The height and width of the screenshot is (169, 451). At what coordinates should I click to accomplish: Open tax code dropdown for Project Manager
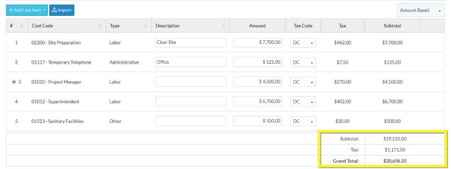coord(303,82)
